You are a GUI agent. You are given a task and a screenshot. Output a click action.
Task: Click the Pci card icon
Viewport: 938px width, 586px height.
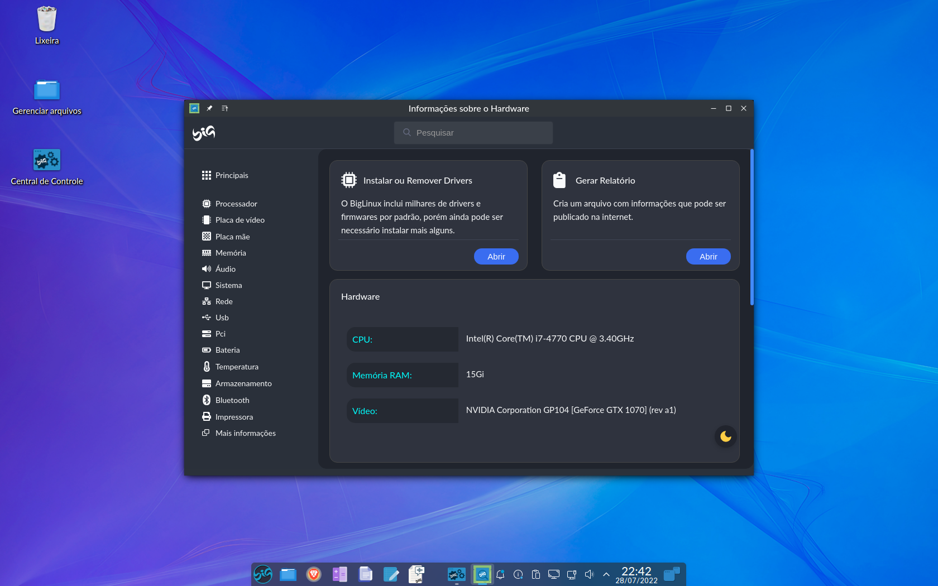click(x=207, y=334)
